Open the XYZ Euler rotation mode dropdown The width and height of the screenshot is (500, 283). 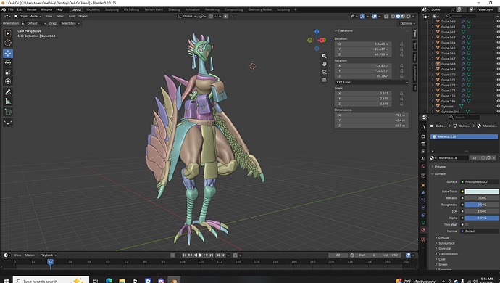pos(372,82)
